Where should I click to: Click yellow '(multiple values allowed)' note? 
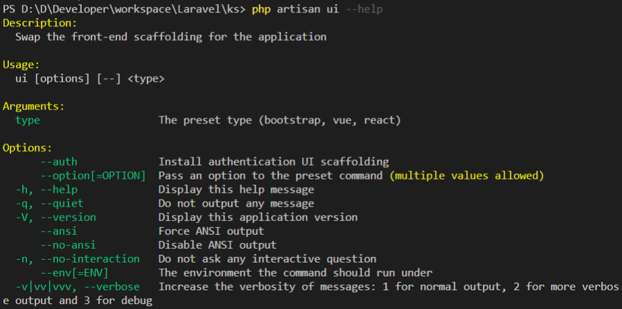pyautogui.click(x=467, y=175)
